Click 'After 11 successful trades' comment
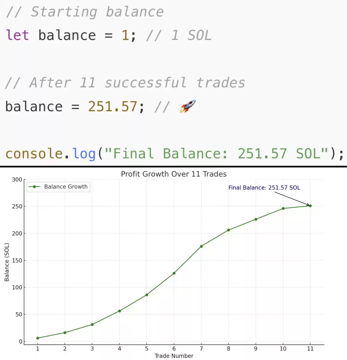 click(125, 82)
